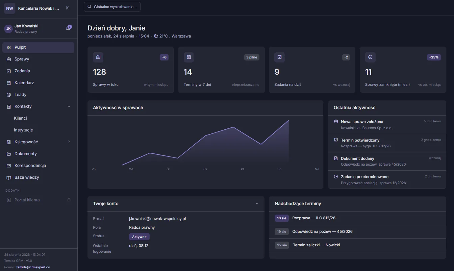Click the j.kowalski@nowak-wspolnicy.pl email value

(157, 219)
